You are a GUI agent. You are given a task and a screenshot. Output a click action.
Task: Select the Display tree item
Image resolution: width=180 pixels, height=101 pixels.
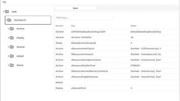tap(20, 38)
